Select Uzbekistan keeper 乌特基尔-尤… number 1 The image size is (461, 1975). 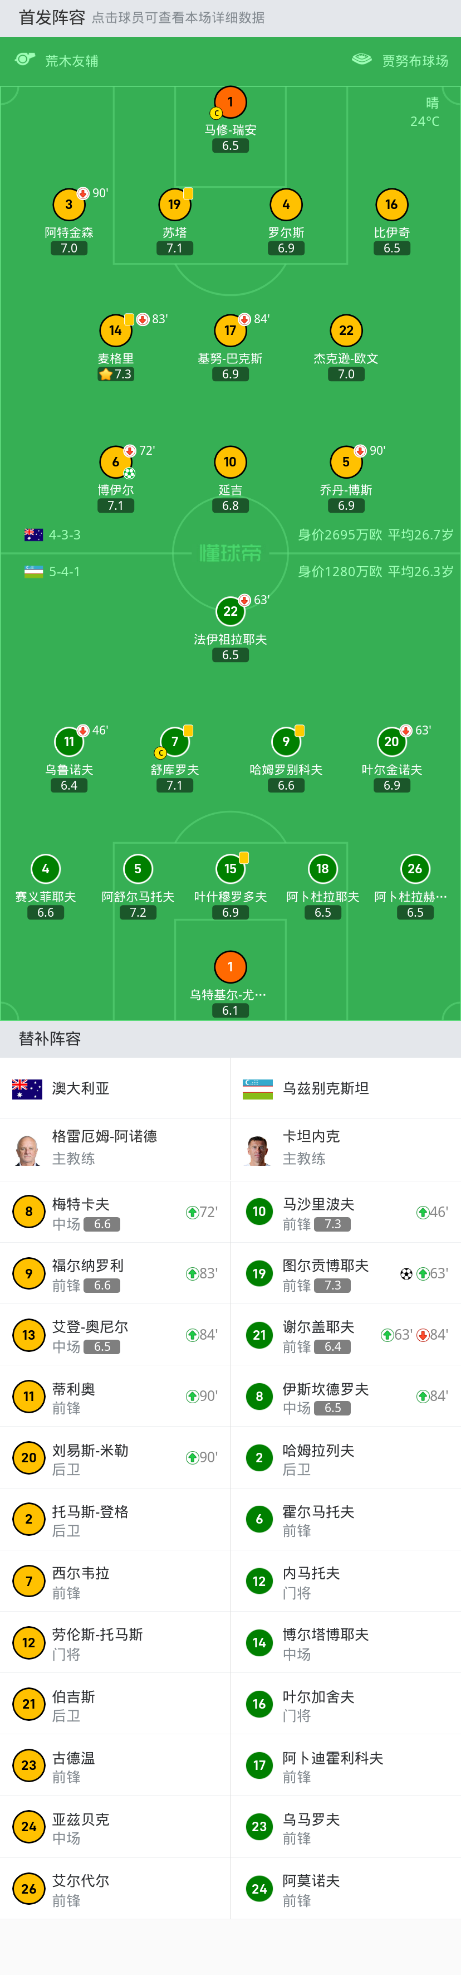coord(230,967)
